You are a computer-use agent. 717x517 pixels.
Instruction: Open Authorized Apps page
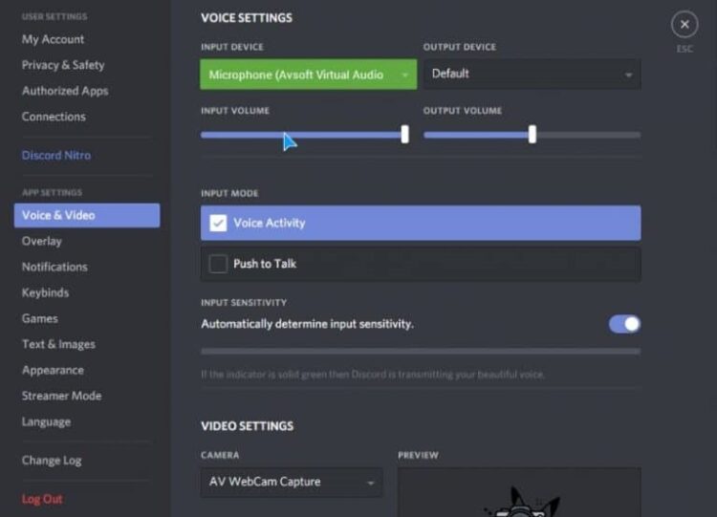(65, 91)
